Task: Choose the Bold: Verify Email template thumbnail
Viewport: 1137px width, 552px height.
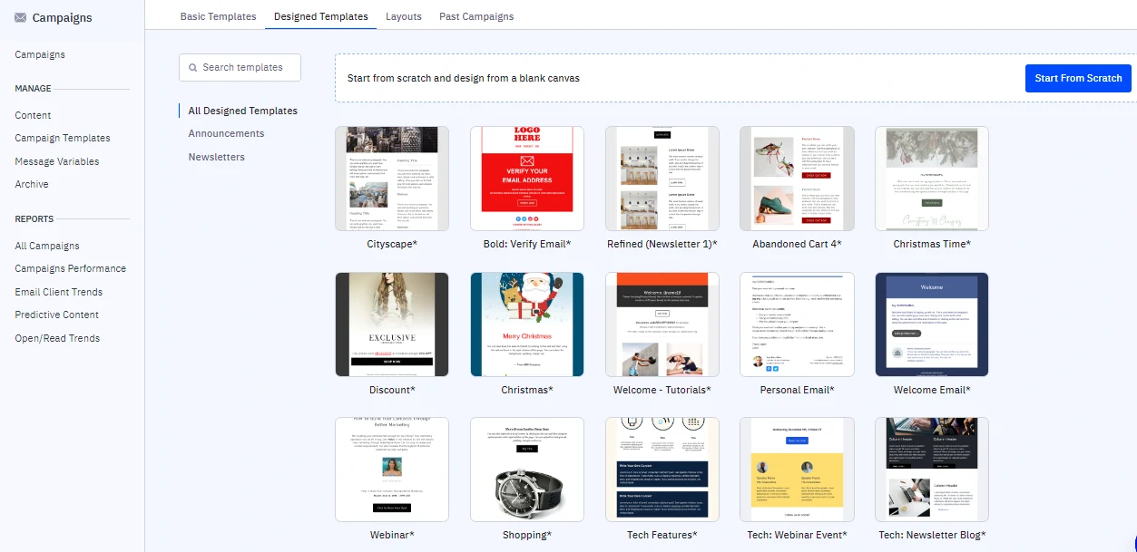Action: (527, 179)
